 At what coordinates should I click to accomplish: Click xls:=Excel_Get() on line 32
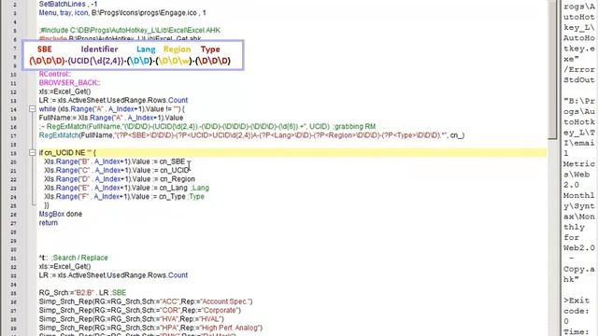coord(64,267)
